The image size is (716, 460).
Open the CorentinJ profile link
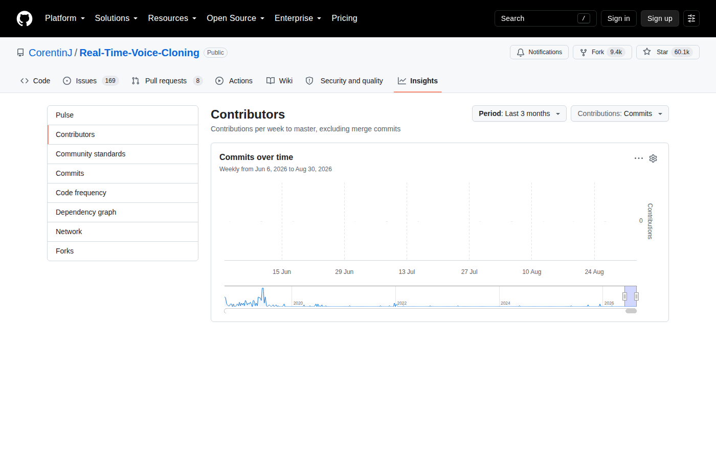point(51,53)
